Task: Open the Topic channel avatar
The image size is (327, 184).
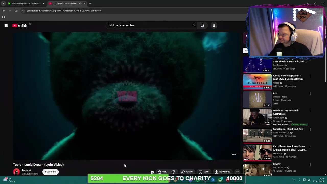Action: point(16,172)
